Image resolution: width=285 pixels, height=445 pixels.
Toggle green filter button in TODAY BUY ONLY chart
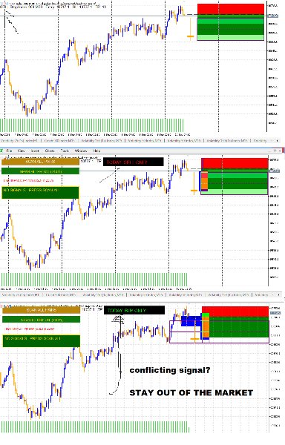coord(41,320)
